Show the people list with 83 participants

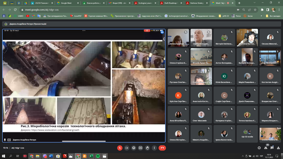click(x=266, y=148)
